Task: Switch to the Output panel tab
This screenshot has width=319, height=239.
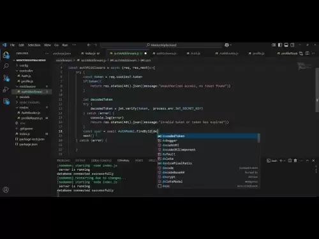Action: pyautogui.click(x=80, y=161)
